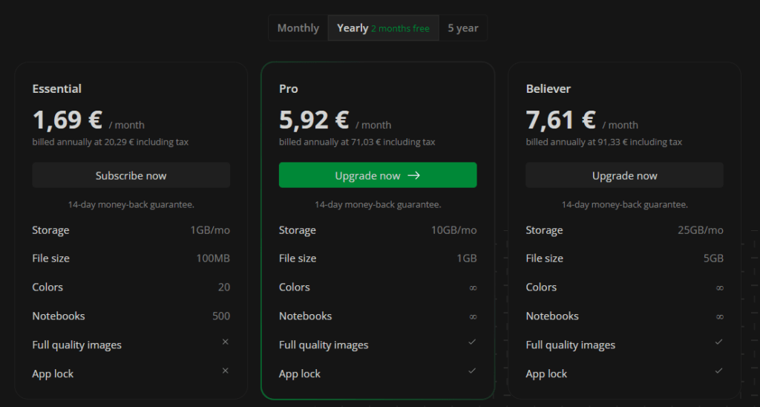
Task: Click the checkmark for Pro Full quality images
Action: pos(472,342)
